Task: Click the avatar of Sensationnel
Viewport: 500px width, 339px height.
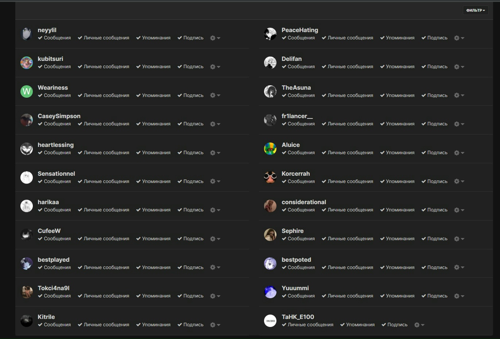Action: click(x=27, y=177)
